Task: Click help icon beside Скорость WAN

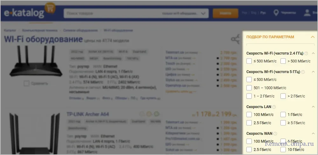Action: 275,133
